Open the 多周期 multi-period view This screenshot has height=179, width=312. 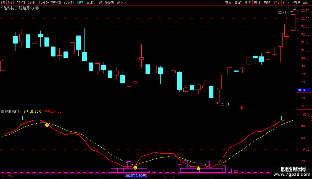[109, 2]
